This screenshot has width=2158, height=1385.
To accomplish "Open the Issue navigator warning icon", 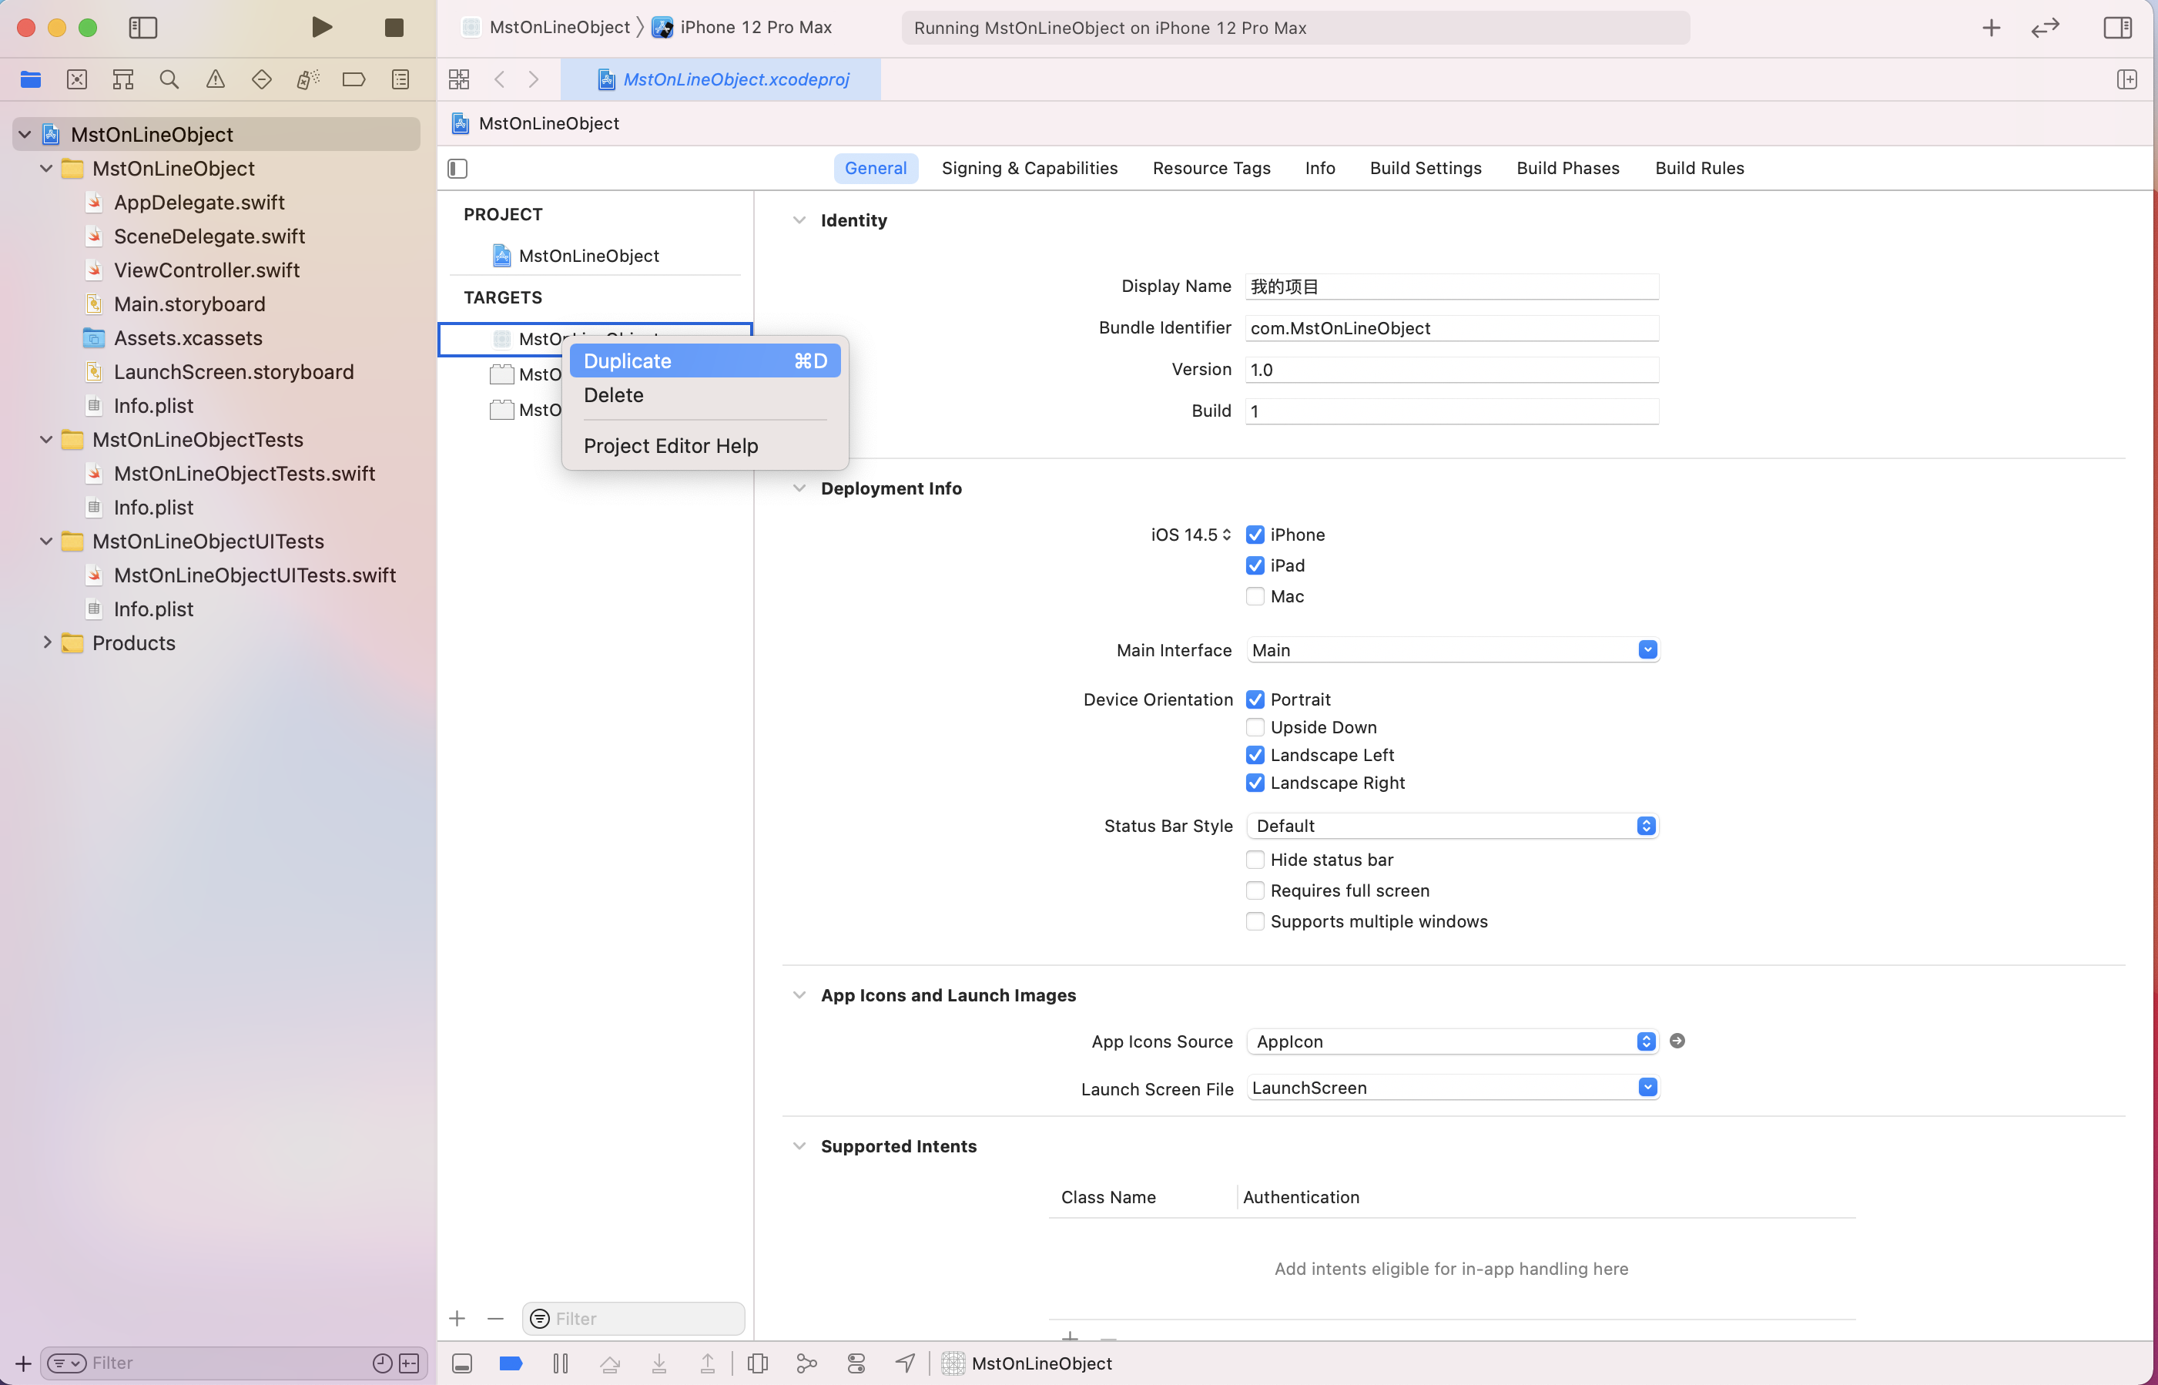I will pyautogui.click(x=215, y=79).
